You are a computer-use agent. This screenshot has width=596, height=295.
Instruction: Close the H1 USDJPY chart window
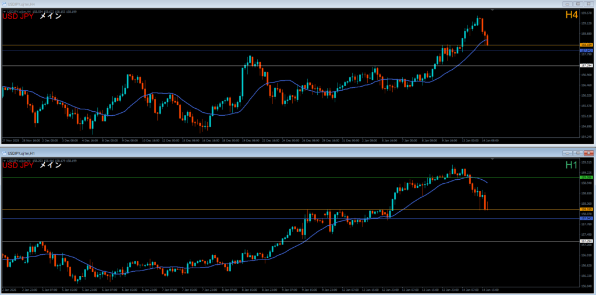587,152
